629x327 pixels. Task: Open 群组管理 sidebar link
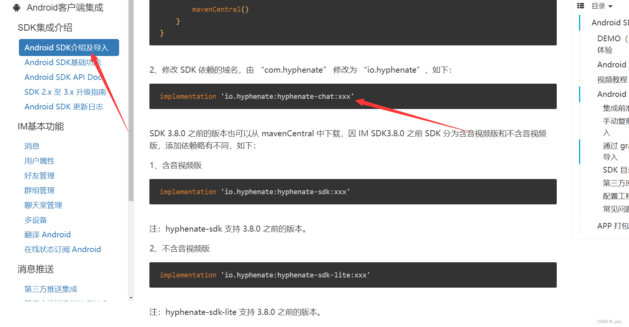point(39,190)
